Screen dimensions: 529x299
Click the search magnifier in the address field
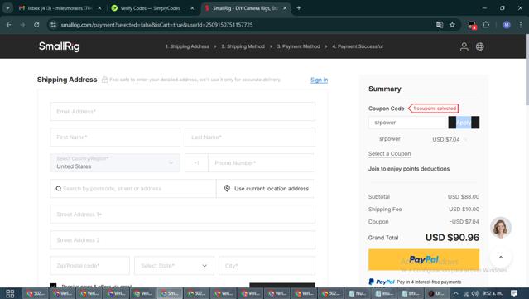pyautogui.click(x=59, y=188)
